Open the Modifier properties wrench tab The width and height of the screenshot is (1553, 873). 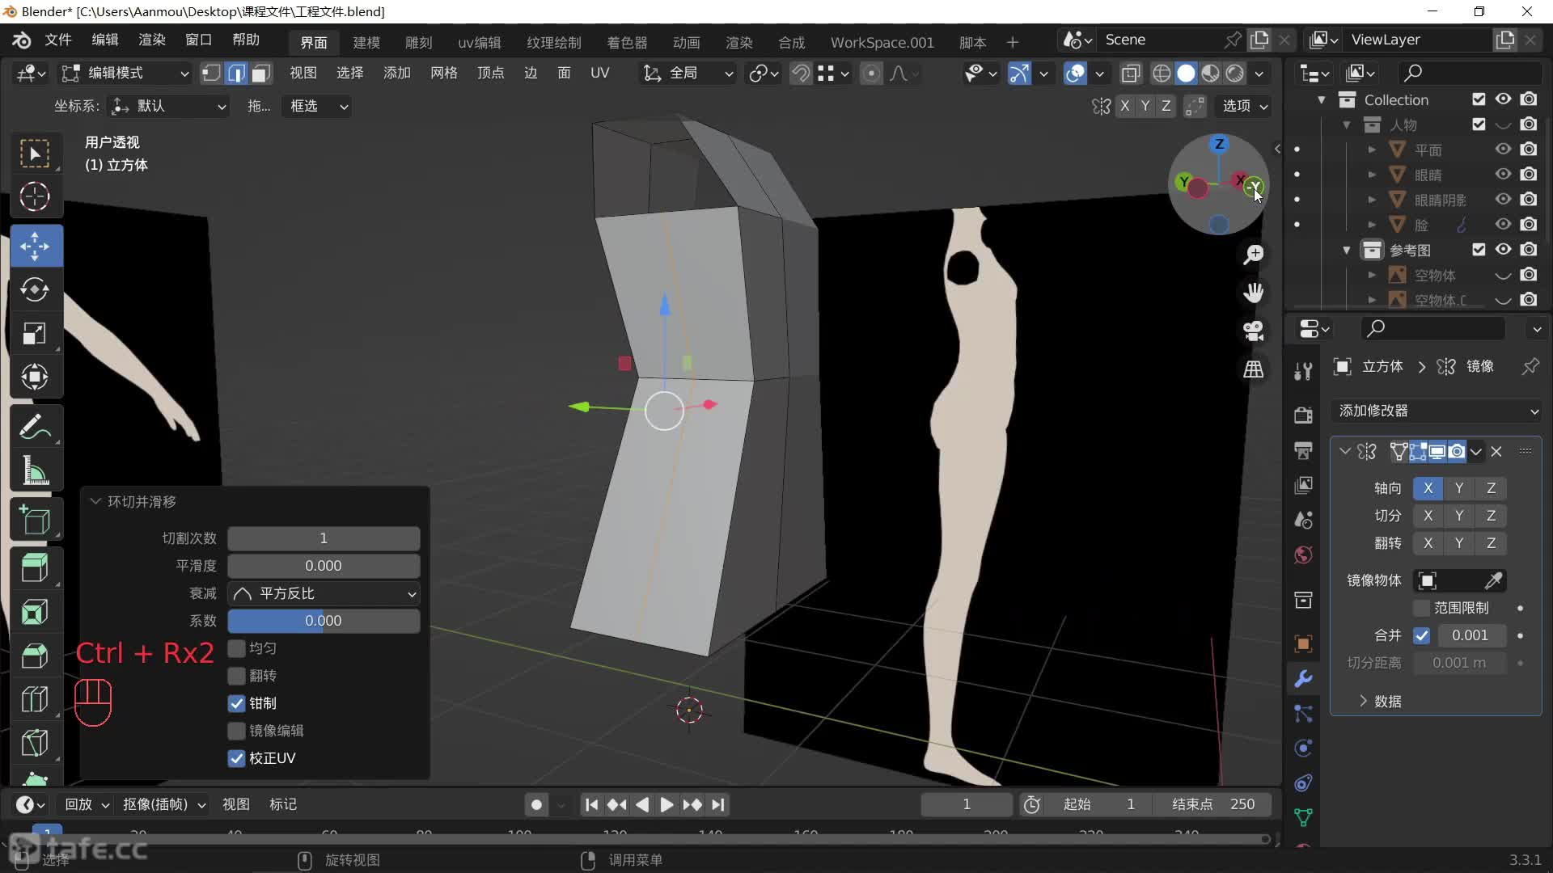tap(1303, 679)
